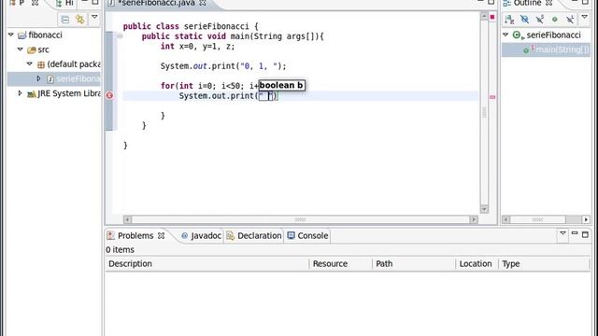Jump to error annotation in overview ruler
Screen dimensions: 598x336
pyautogui.click(x=492, y=97)
